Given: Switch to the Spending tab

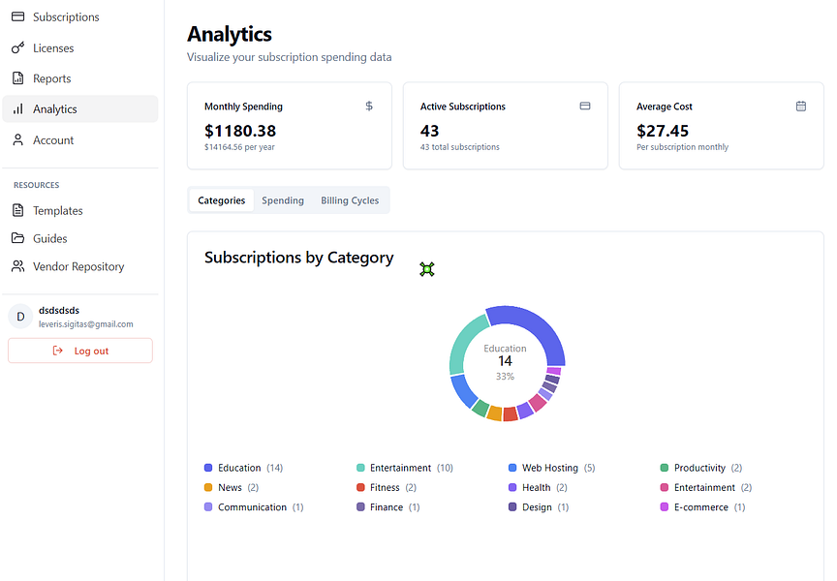Looking at the screenshot, I should tap(283, 200).
